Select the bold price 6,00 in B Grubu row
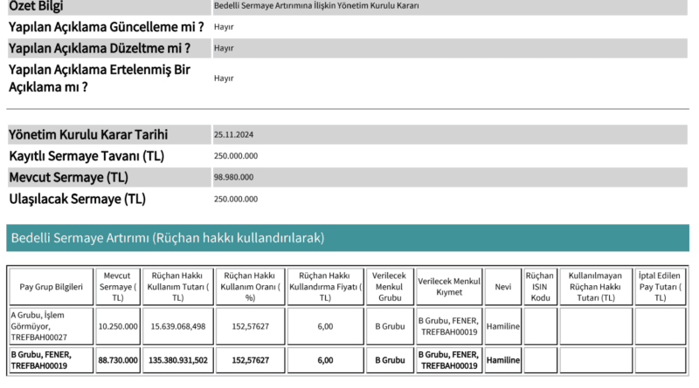The height and width of the screenshot is (388, 699). pyautogui.click(x=325, y=360)
